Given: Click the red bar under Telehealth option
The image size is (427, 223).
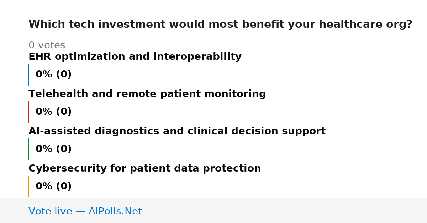Looking at the screenshot, I should pos(28,112).
